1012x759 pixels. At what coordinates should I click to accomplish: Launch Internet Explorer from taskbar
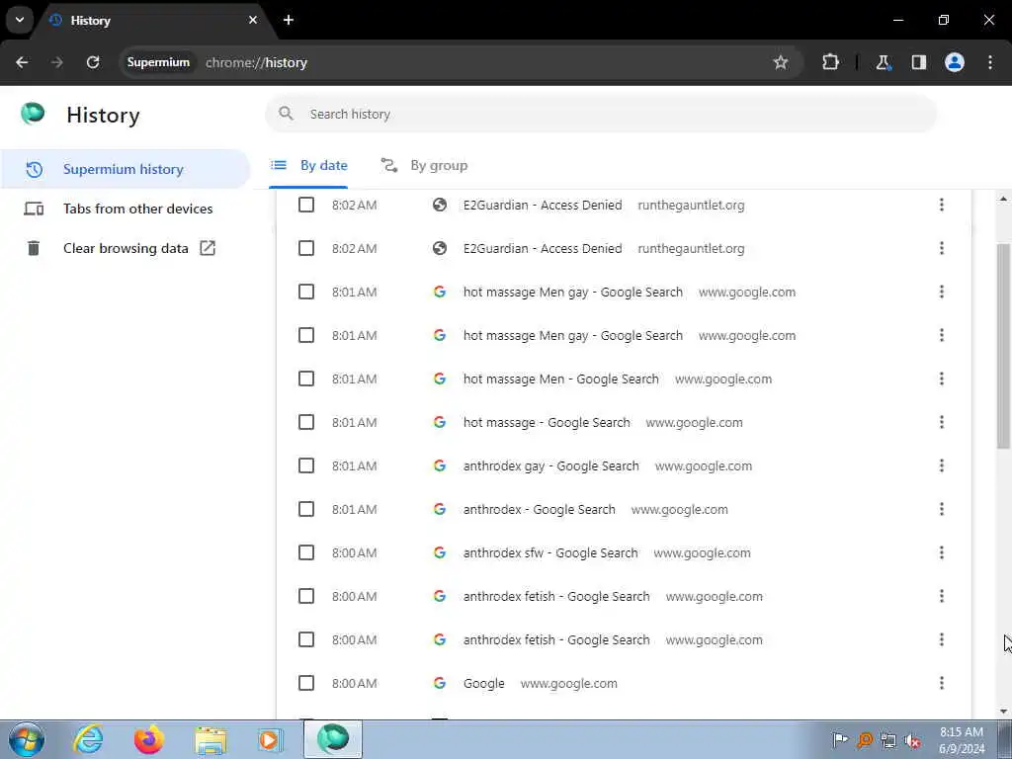(88, 739)
